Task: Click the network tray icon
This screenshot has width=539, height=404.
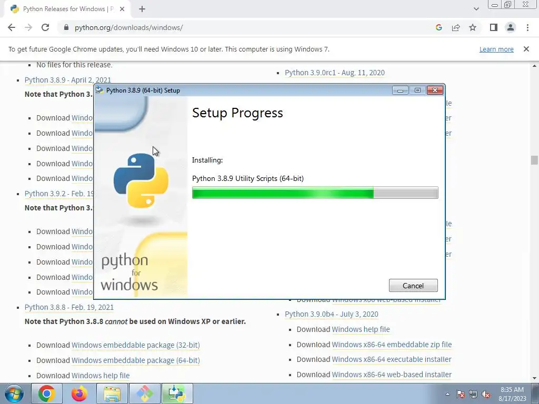Action: click(473, 394)
